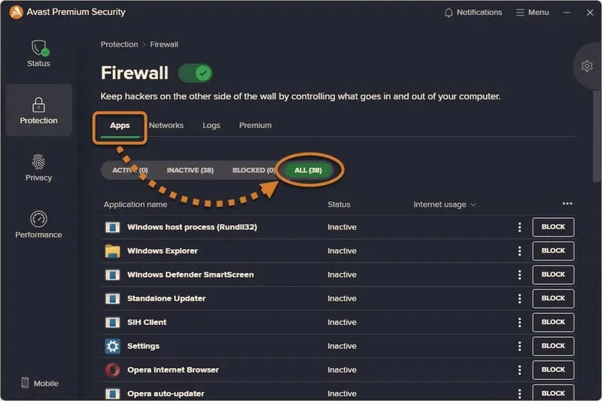Open more options for Windows Defender SmartScreen
The height and width of the screenshot is (401, 602).
tap(519, 275)
